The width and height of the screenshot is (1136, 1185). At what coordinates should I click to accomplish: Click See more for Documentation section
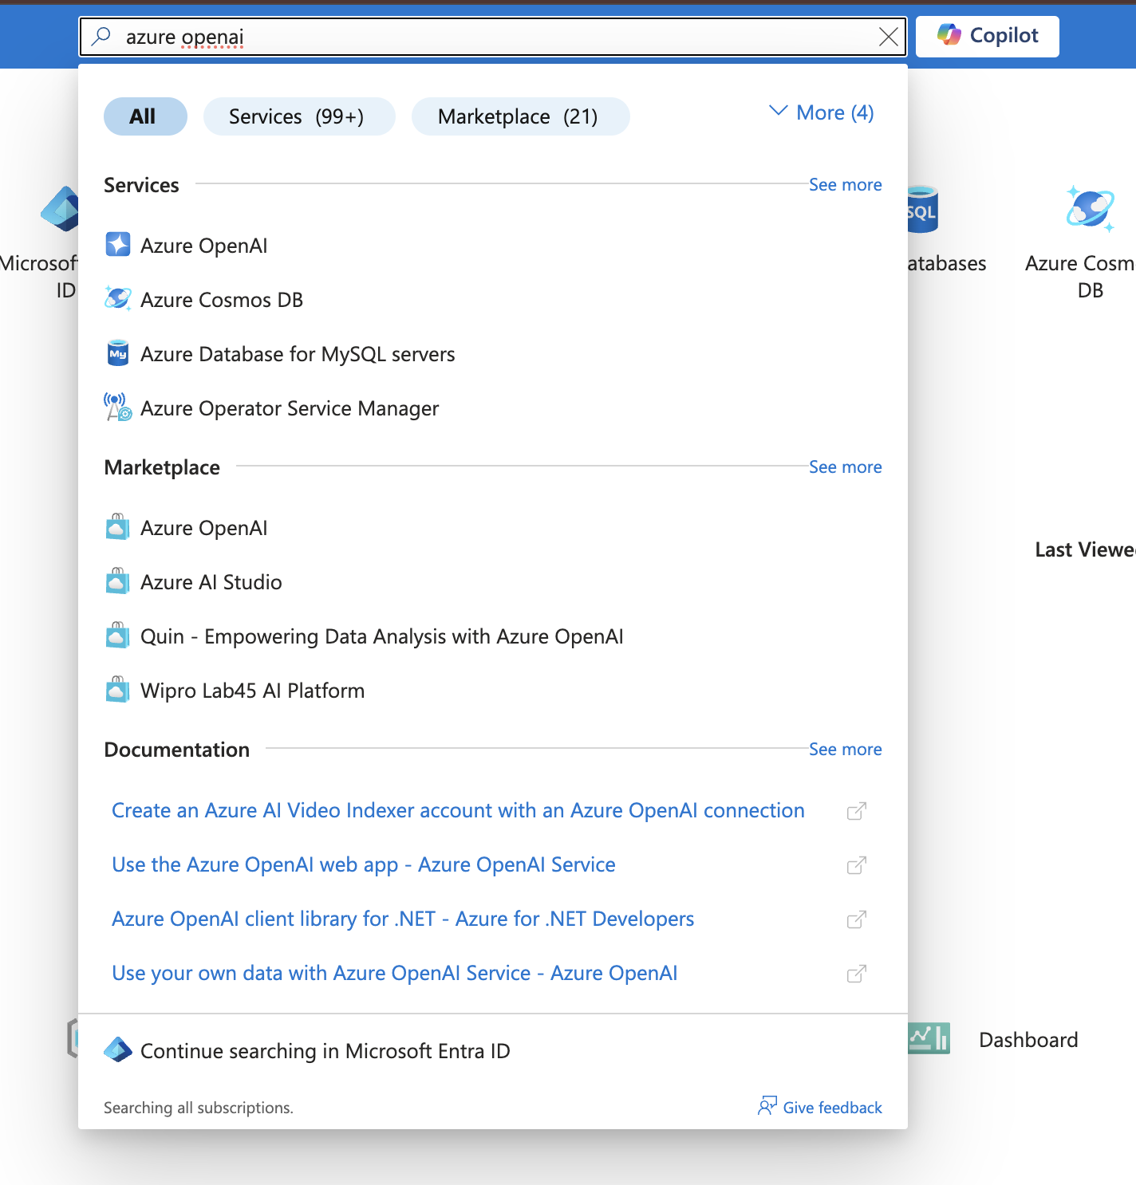[x=845, y=749]
